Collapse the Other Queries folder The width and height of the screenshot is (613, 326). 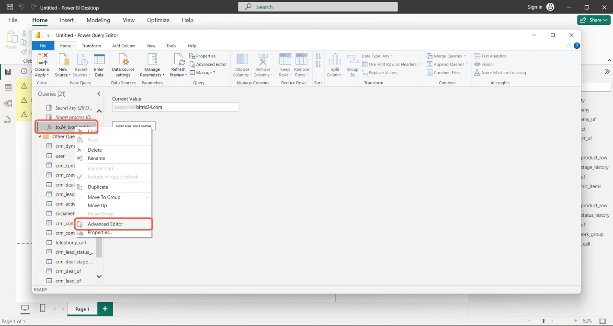pyautogui.click(x=39, y=137)
